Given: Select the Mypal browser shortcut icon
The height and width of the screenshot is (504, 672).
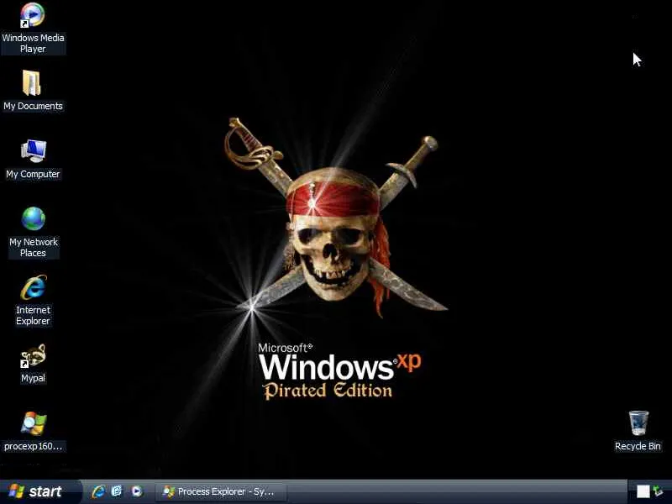Looking at the screenshot, I should (34, 355).
